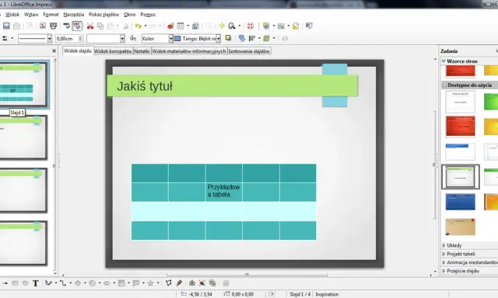
Task: Apply the tan parchment master page thumbnail
Action: coord(460,227)
